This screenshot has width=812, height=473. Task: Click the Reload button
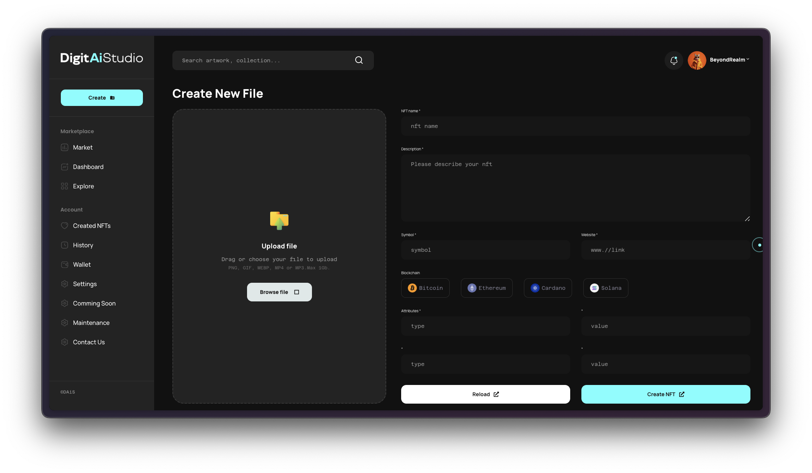pyautogui.click(x=485, y=394)
